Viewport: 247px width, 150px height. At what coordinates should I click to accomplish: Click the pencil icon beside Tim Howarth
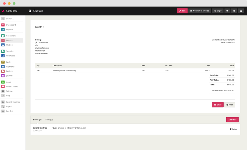click(36, 43)
